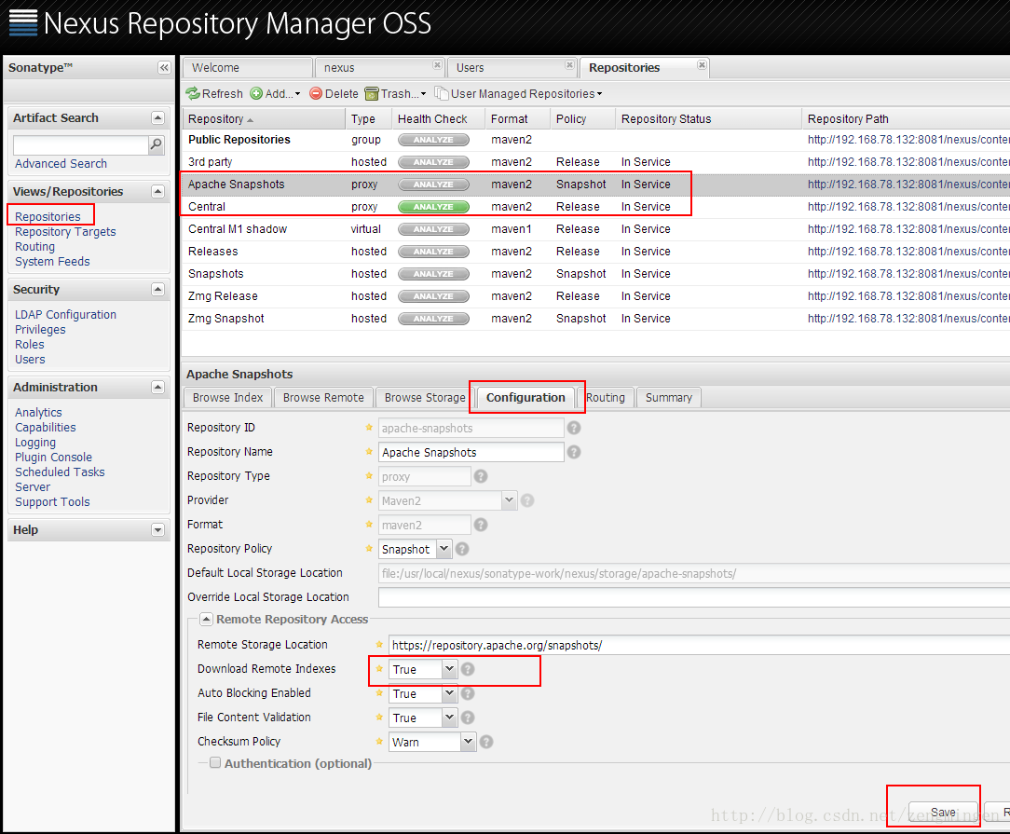
Task: Click help icon beside Format field
Action: coord(481,525)
